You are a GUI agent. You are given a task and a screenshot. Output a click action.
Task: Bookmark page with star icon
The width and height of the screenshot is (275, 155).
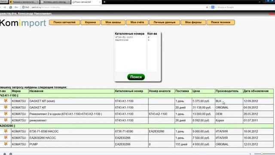click(207, 7)
